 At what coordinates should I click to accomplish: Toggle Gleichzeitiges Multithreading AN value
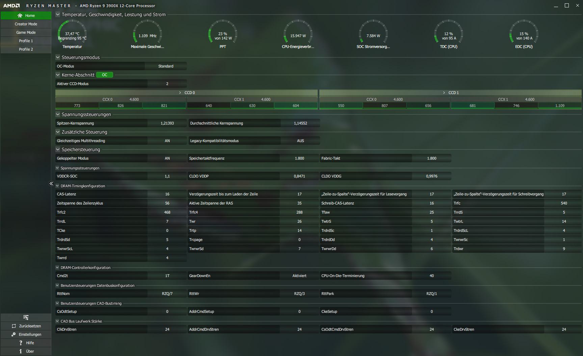[167, 141]
